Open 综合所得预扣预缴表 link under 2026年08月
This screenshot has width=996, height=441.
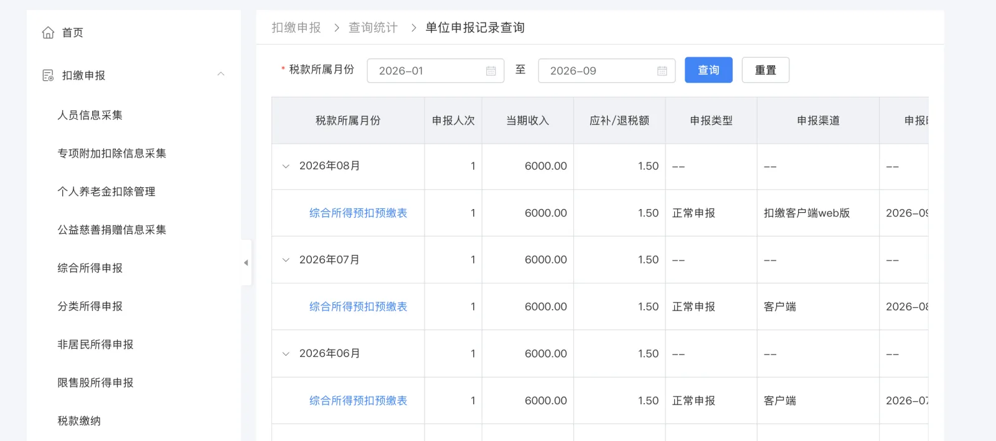[358, 213]
